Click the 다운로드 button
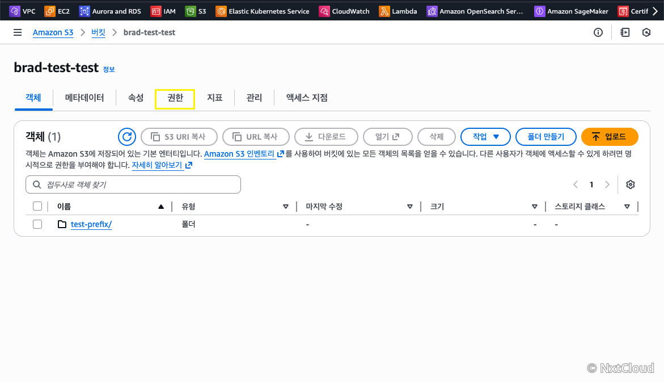 coord(326,137)
